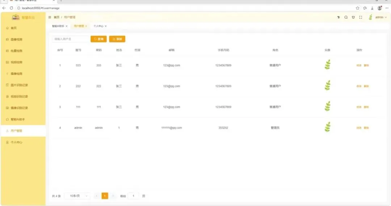This screenshot has height=206, width=391.
Task: Click 删除 for the admin row
Action: point(366,128)
